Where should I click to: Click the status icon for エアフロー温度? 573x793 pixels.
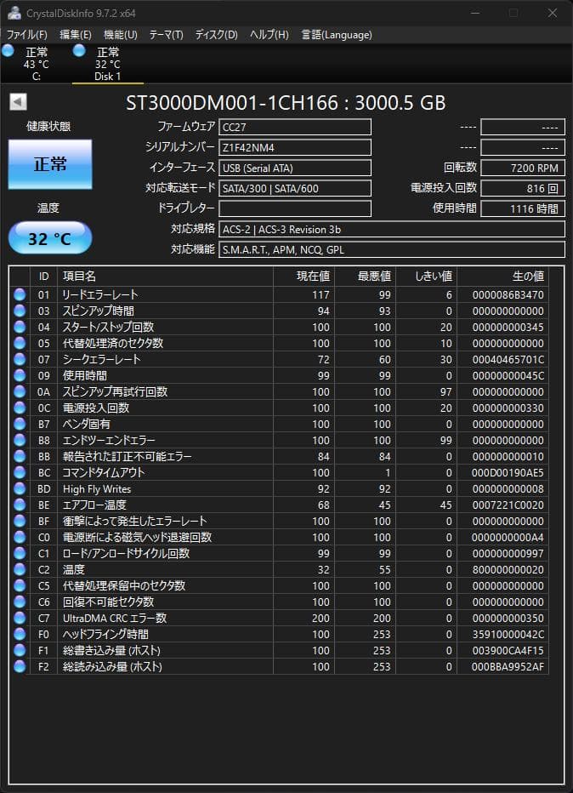tap(20, 505)
